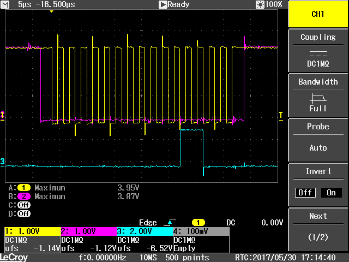Change the Bandwidth Full setting

tap(318, 96)
